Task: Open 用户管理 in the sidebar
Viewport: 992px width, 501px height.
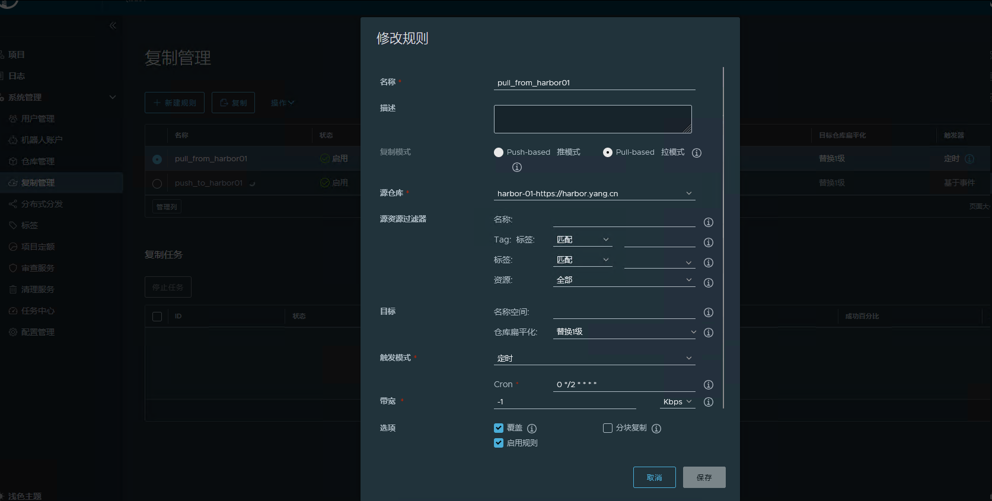Action: pos(38,119)
